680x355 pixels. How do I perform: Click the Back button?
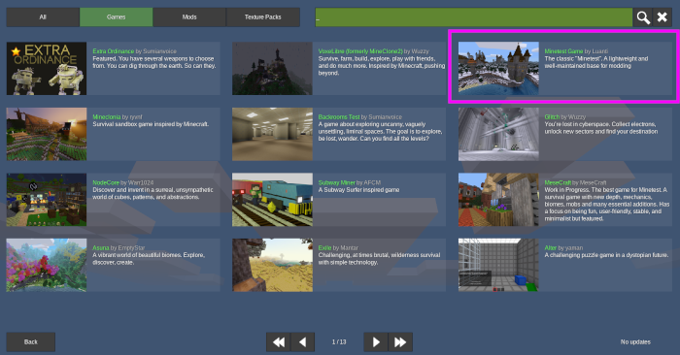click(31, 342)
